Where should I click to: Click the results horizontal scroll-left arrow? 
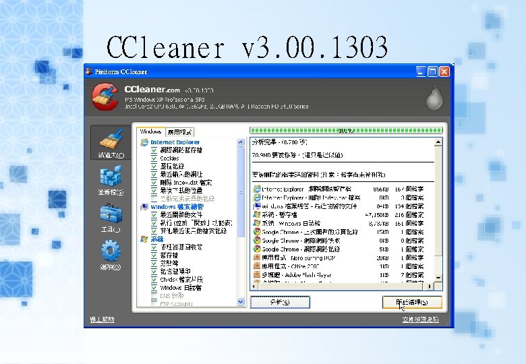coord(254,286)
